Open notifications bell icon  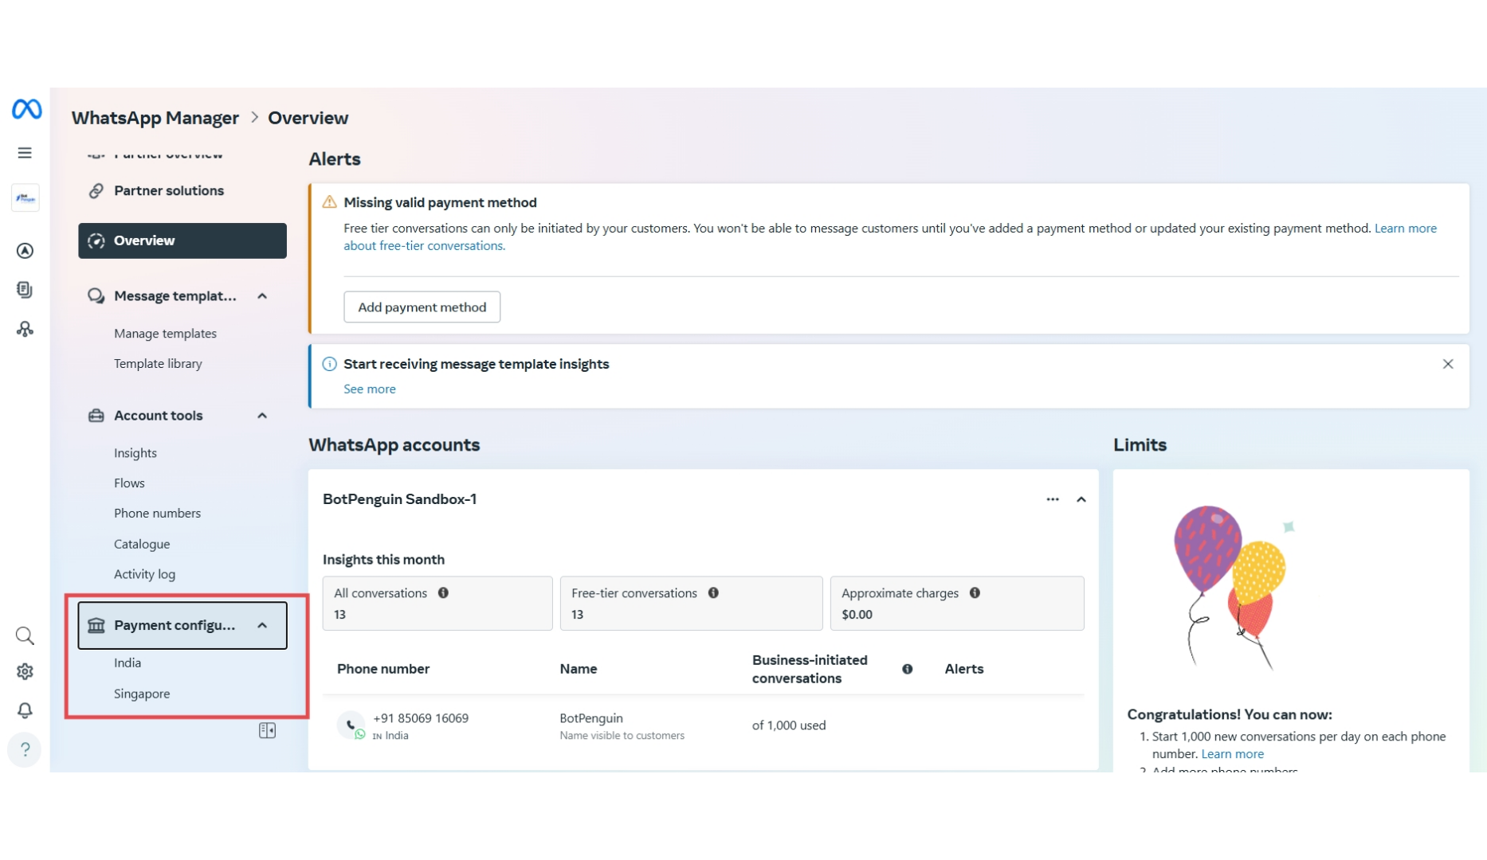[25, 709]
